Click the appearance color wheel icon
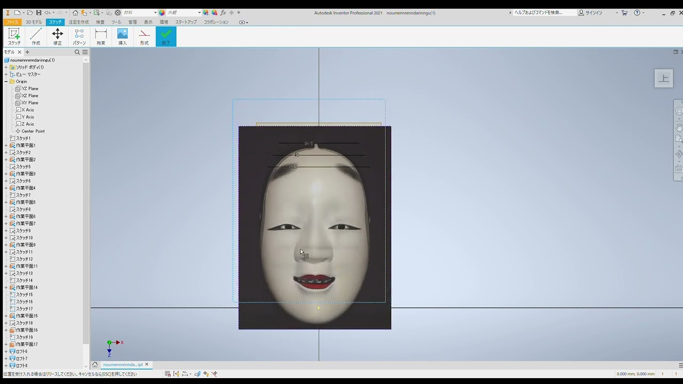The height and width of the screenshot is (384, 683). click(x=162, y=13)
